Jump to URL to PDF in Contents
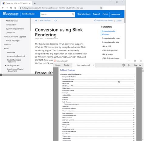144x141 pixels. coord(106,46)
